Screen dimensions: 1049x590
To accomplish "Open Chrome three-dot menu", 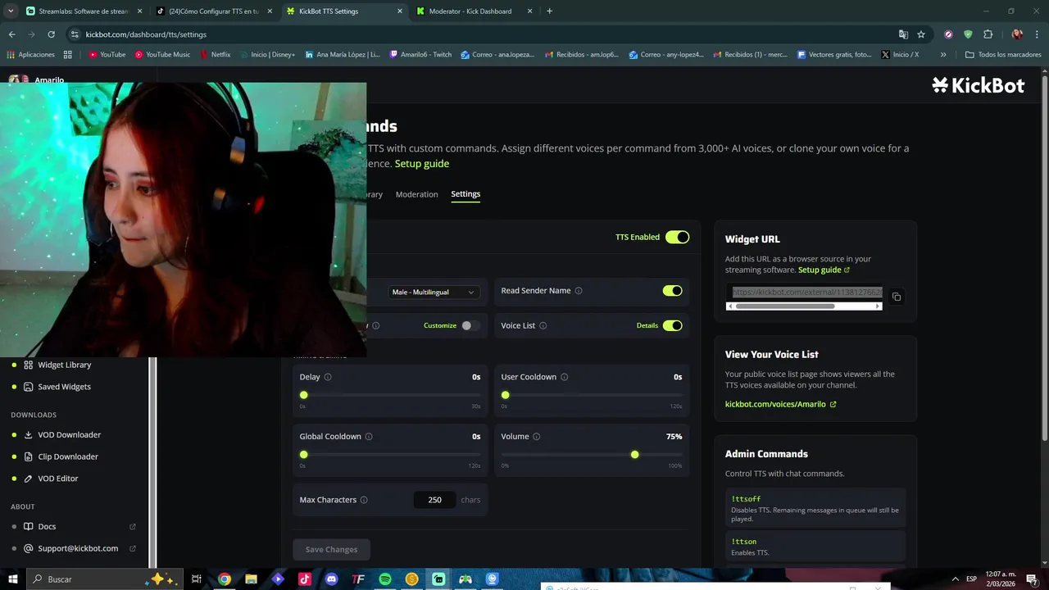I will tap(1037, 34).
